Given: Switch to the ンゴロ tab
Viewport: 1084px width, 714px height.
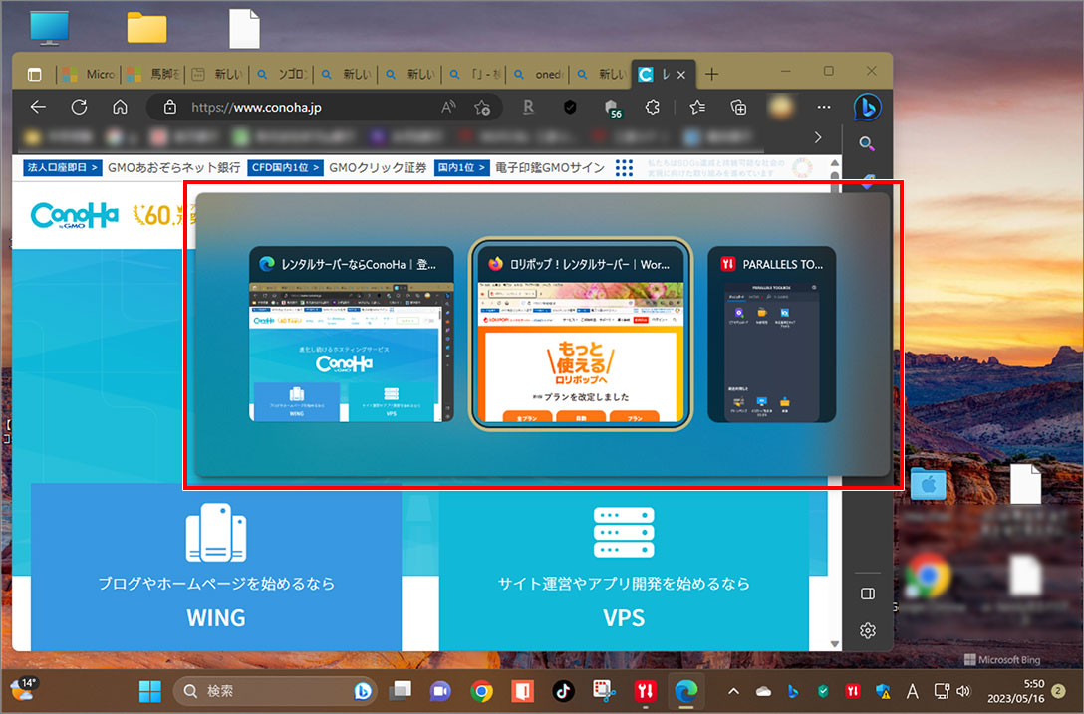Looking at the screenshot, I should tap(282, 74).
